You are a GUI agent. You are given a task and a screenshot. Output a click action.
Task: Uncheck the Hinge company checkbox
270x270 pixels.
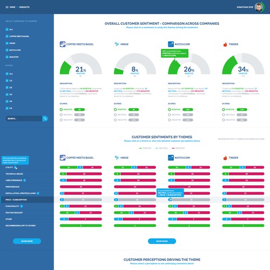click(7, 43)
